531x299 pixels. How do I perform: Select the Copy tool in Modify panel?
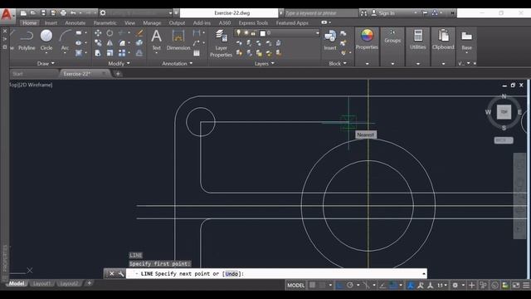click(98, 43)
